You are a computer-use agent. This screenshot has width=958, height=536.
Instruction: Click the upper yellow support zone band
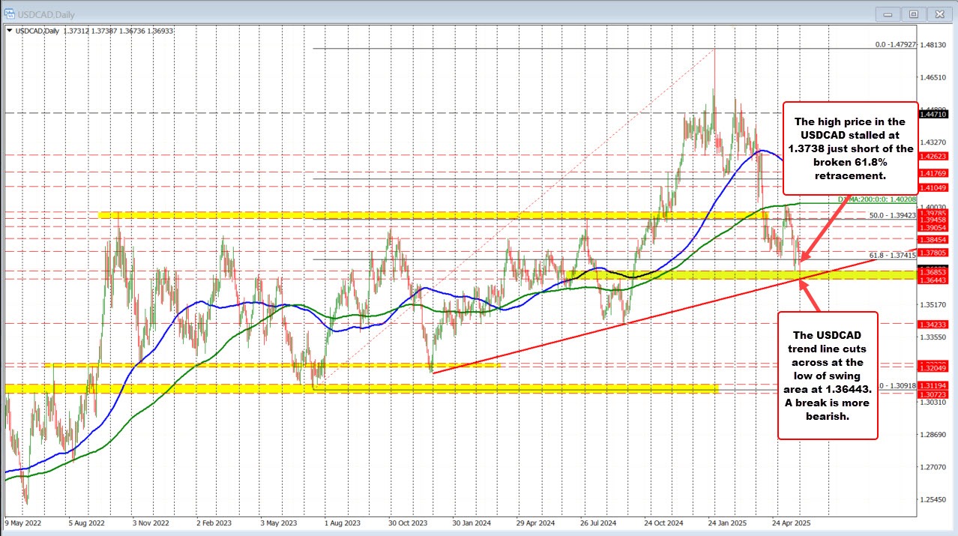(375, 214)
